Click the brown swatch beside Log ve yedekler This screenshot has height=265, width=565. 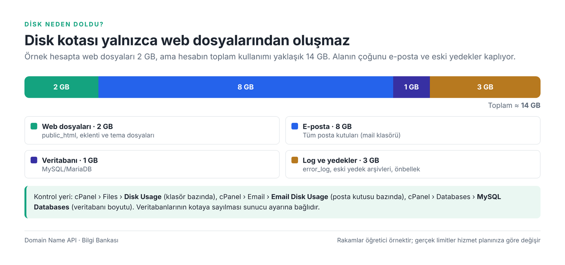pos(295,160)
